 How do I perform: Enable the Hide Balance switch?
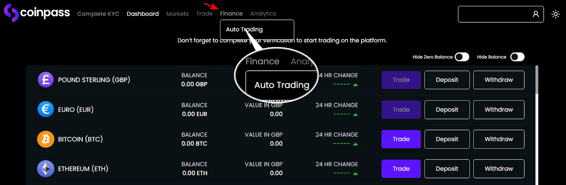coord(517,57)
